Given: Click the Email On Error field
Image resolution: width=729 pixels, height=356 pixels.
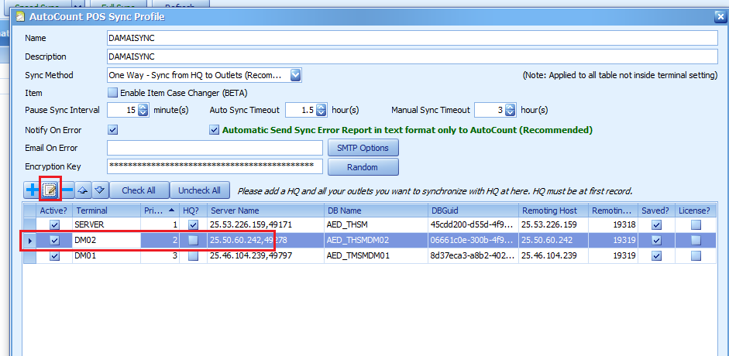Looking at the screenshot, I should point(215,148).
